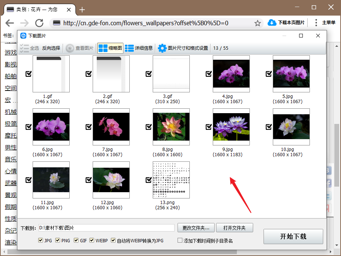
Task: Uncheck the checkbox for 9.jpg
Action: [x=209, y=127]
